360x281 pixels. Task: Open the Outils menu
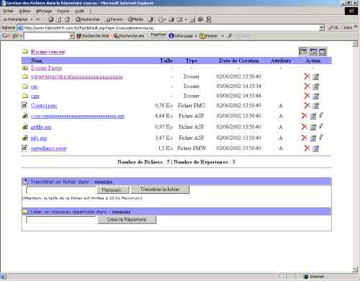[79, 11]
